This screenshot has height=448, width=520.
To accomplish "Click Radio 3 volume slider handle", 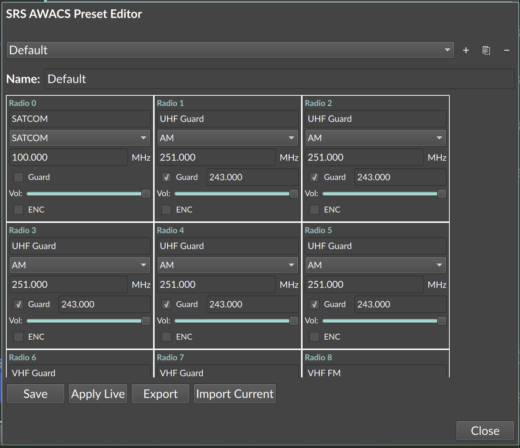I will point(146,321).
